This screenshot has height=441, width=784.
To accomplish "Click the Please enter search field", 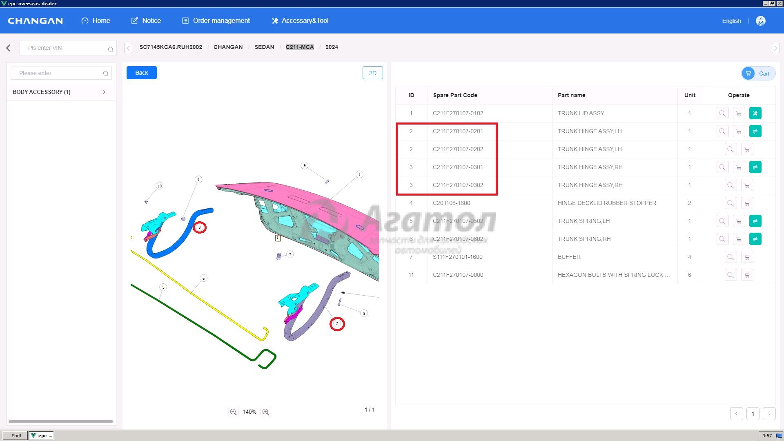I will click(x=57, y=73).
